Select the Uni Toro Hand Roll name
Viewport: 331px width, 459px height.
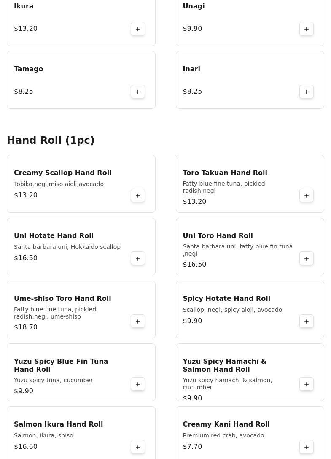[x=218, y=235]
